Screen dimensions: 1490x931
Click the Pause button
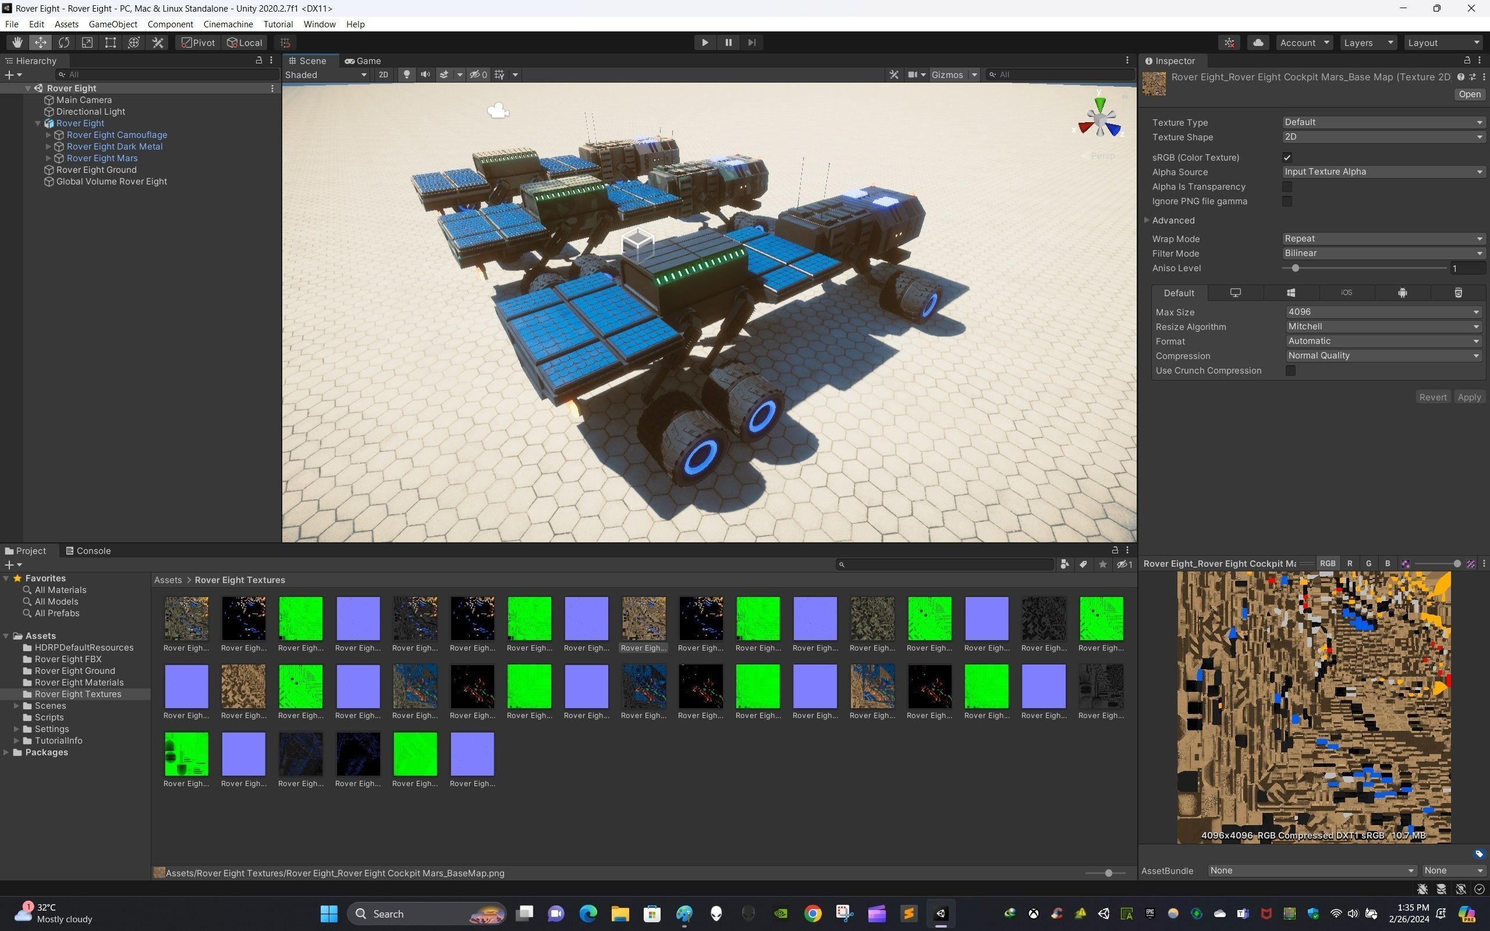728,42
